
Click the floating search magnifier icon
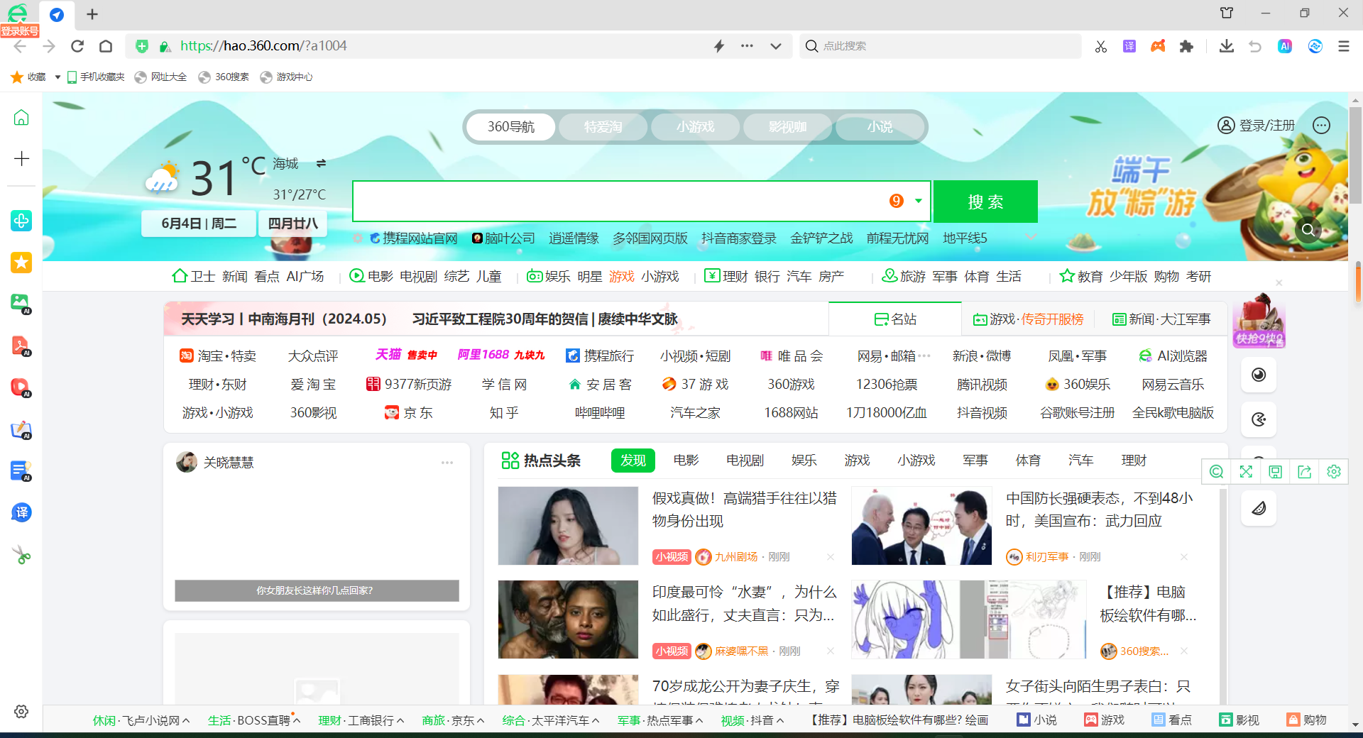tap(1216, 472)
